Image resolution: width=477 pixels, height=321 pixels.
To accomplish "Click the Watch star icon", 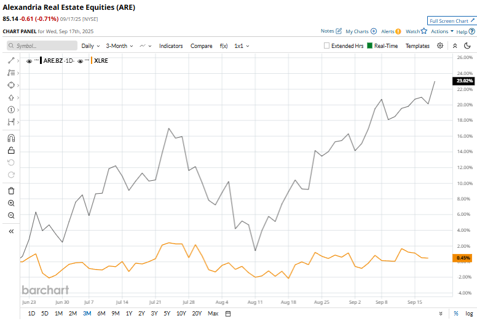I will 424,31.
